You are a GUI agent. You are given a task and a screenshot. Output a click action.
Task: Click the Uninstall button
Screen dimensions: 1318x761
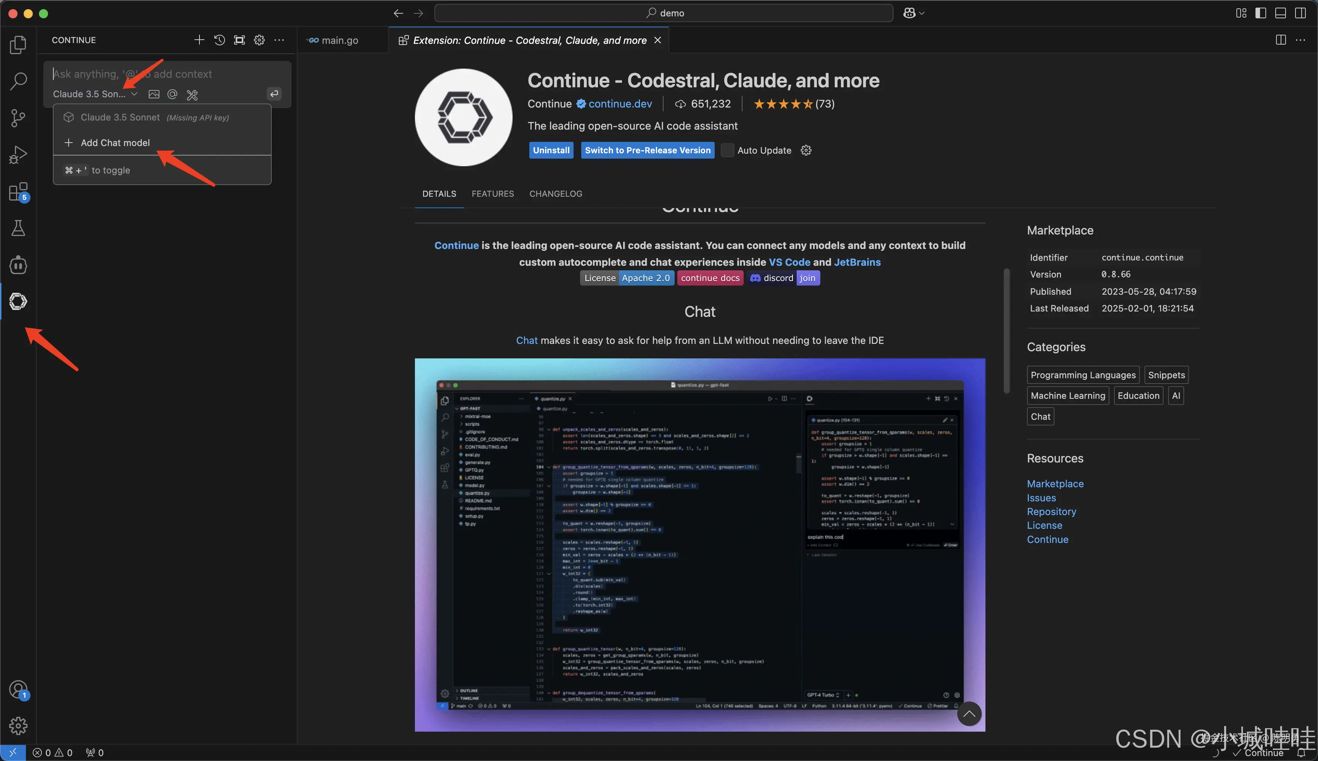pos(551,151)
